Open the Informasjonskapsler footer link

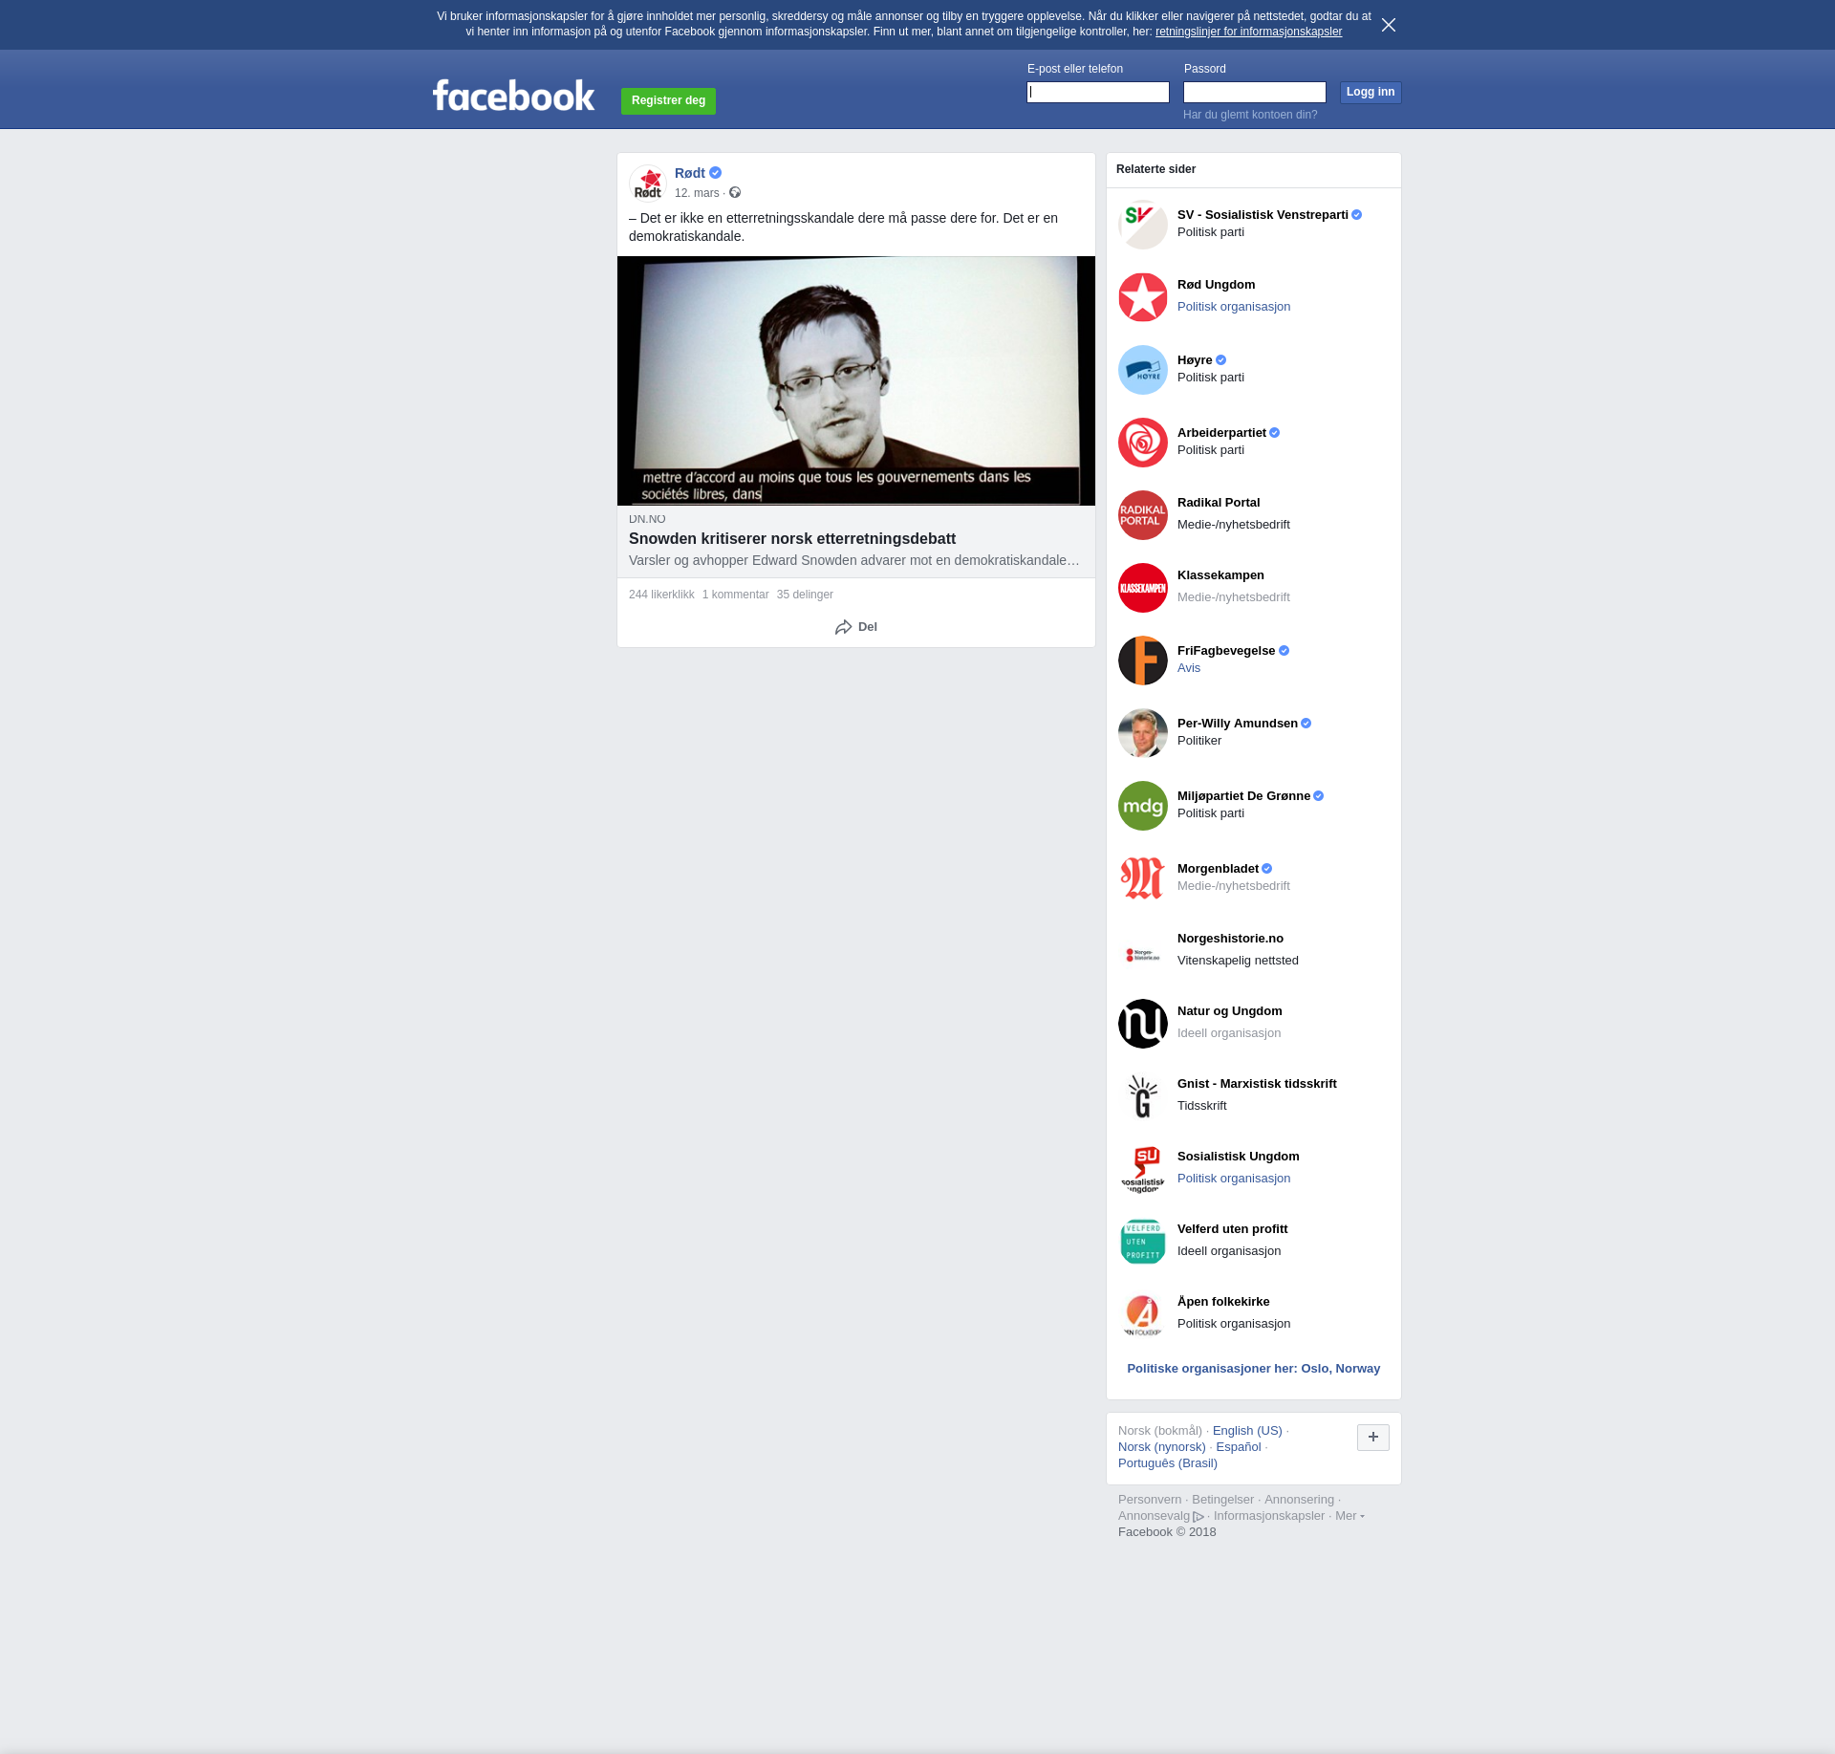(x=1268, y=1516)
